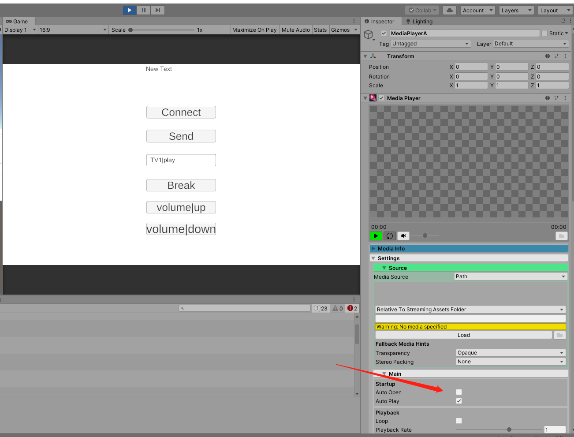This screenshot has height=437, width=574.
Task: Open the Transform component presets icon
Action: (556, 56)
